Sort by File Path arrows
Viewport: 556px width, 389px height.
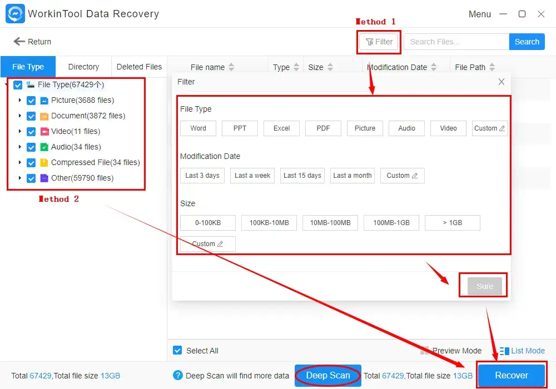click(x=492, y=67)
